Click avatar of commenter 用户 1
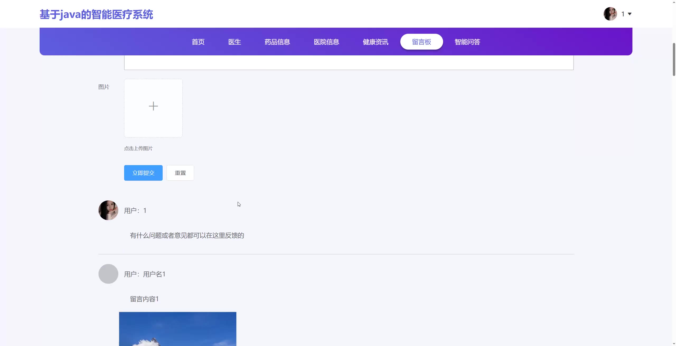The image size is (676, 346). pos(108,210)
